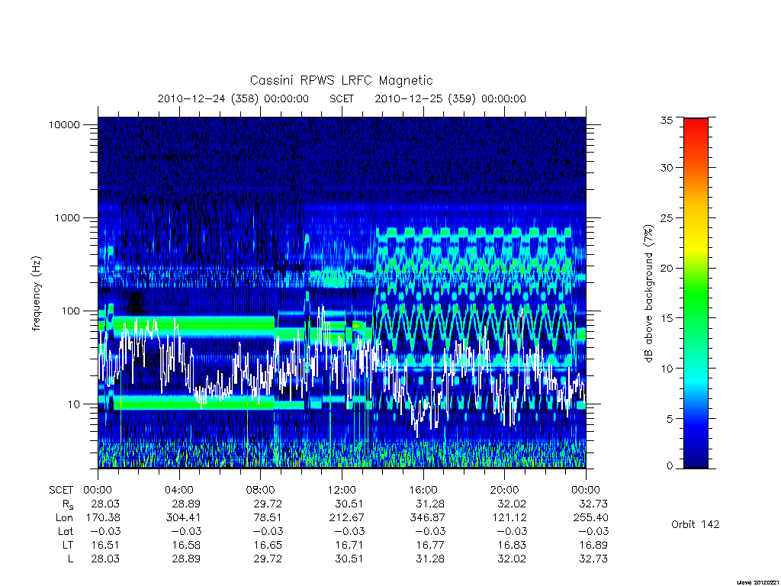Click the 'Orbit 142' text
The image size is (781, 586).
tap(695, 524)
